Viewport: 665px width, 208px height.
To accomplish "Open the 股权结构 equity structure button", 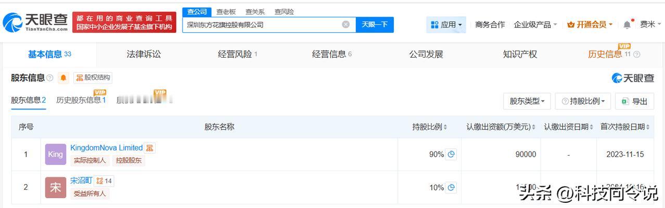I will 93,78.
